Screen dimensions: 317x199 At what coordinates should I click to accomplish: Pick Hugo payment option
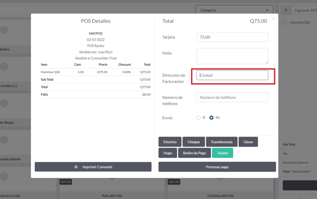(x=168, y=153)
